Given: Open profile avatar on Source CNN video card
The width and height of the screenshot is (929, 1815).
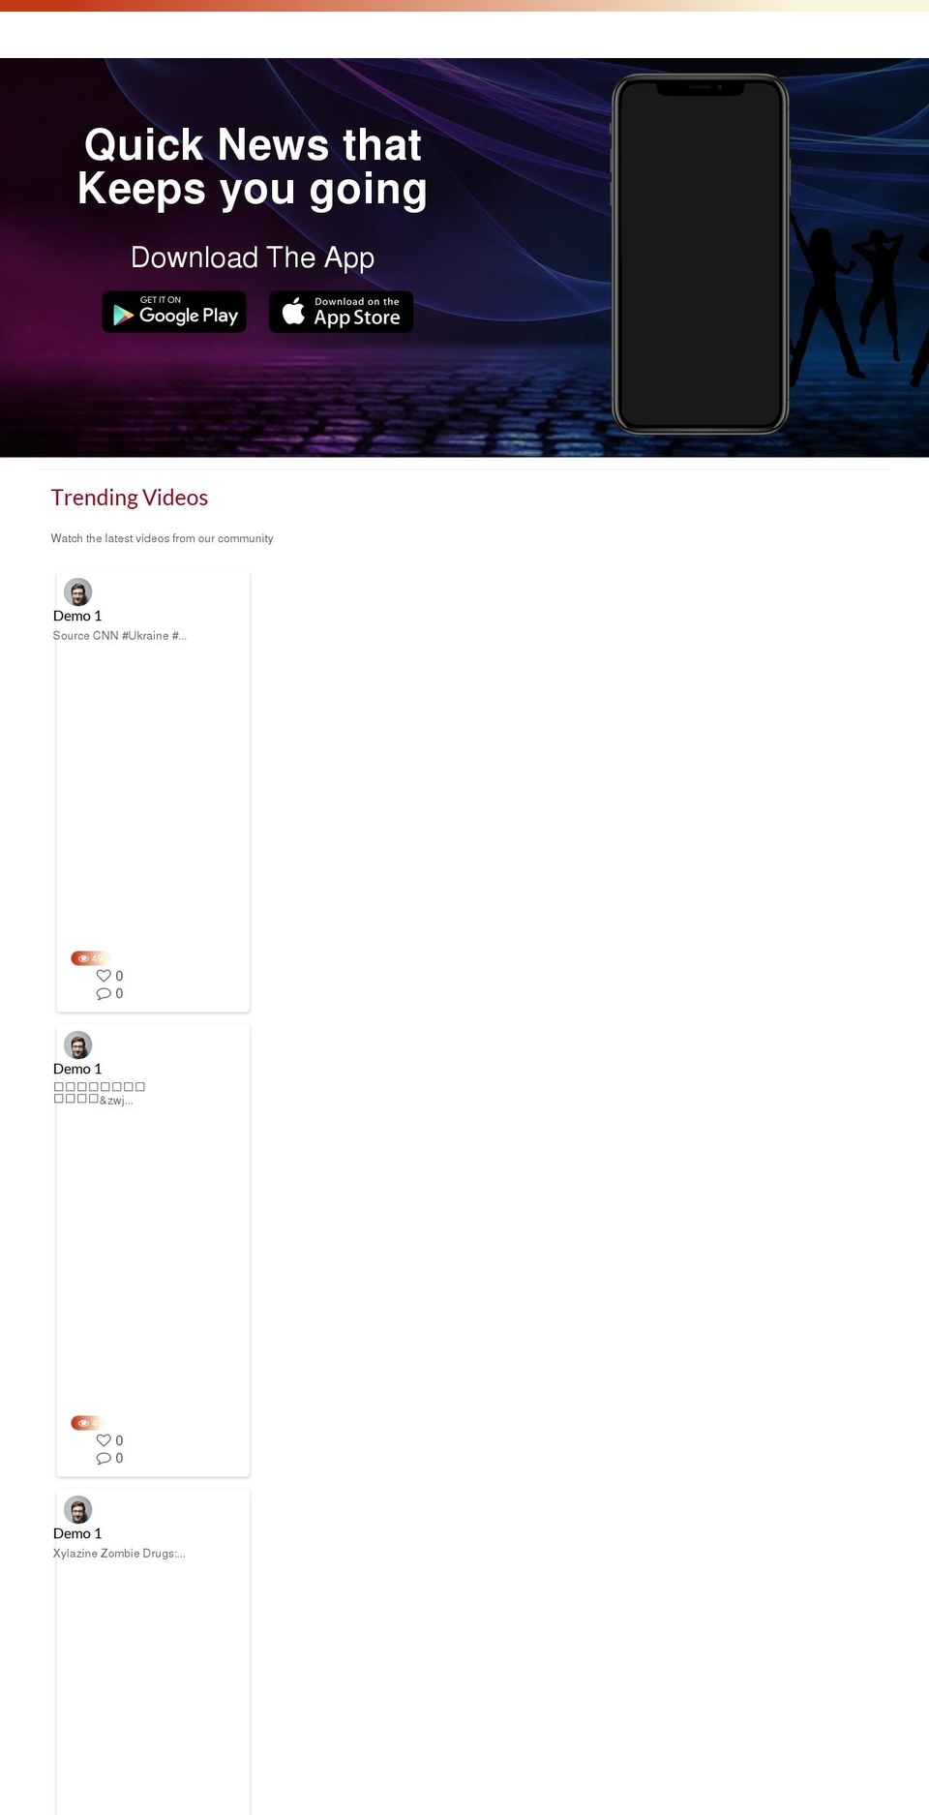Looking at the screenshot, I should (x=77, y=592).
